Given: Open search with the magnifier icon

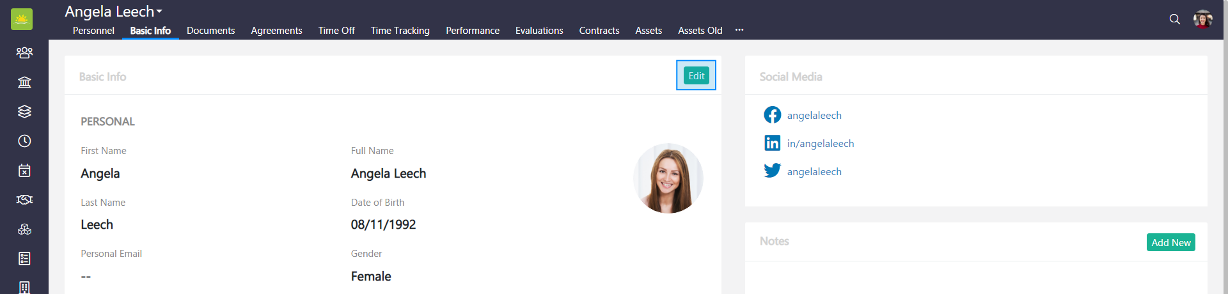Looking at the screenshot, I should 1174,19.
